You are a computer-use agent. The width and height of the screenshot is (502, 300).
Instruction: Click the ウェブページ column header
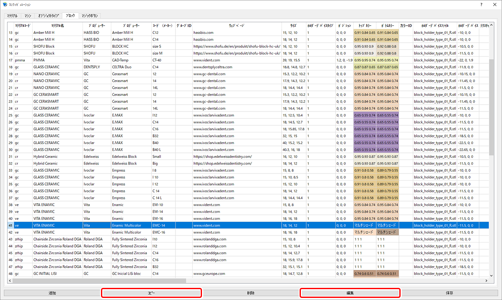pos(237,26)
